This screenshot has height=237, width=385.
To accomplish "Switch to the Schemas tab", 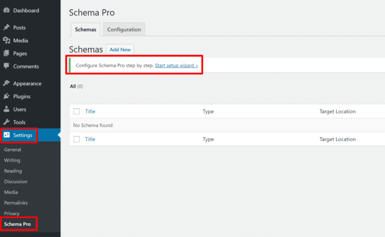I will pyautogui.click(x=85, y=30).
